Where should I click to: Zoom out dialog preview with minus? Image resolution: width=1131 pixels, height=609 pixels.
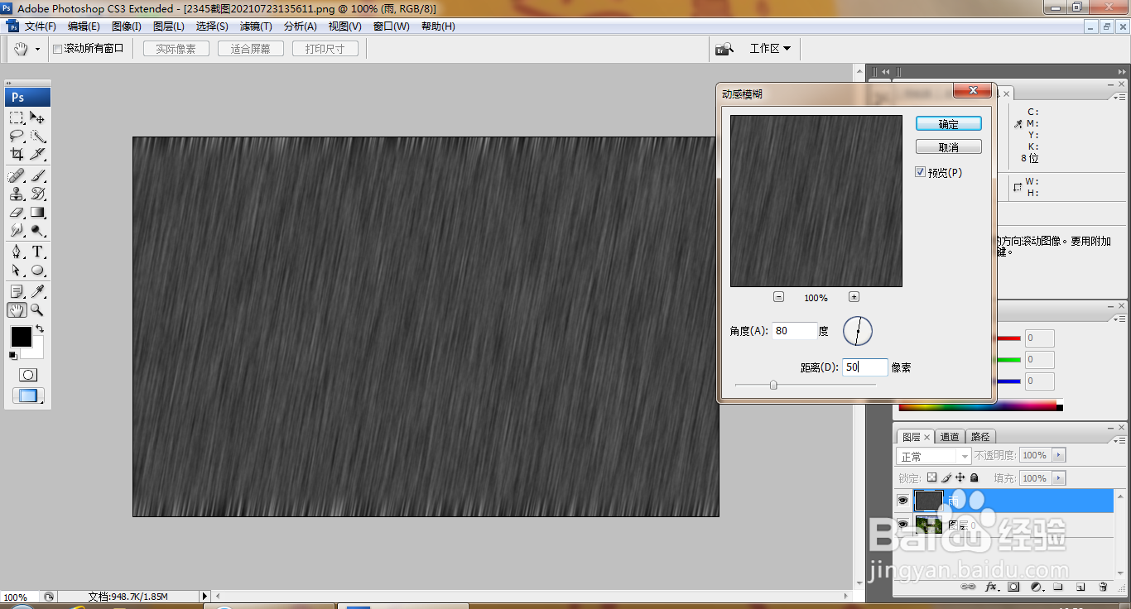click(778, 297)
